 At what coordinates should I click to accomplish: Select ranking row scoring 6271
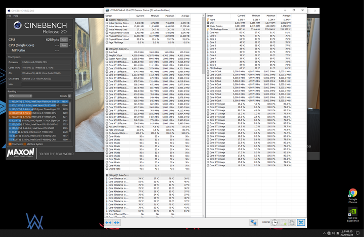(x=38, y=117)
